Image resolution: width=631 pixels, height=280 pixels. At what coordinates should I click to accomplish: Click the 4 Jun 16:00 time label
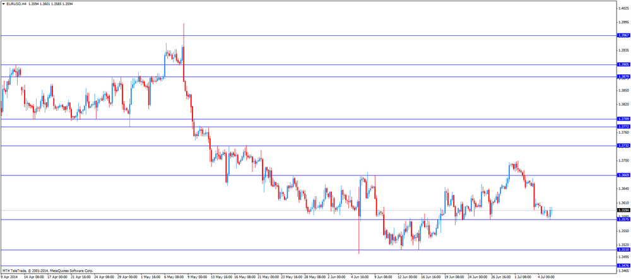pyautogui.click(x=360, y=277)
